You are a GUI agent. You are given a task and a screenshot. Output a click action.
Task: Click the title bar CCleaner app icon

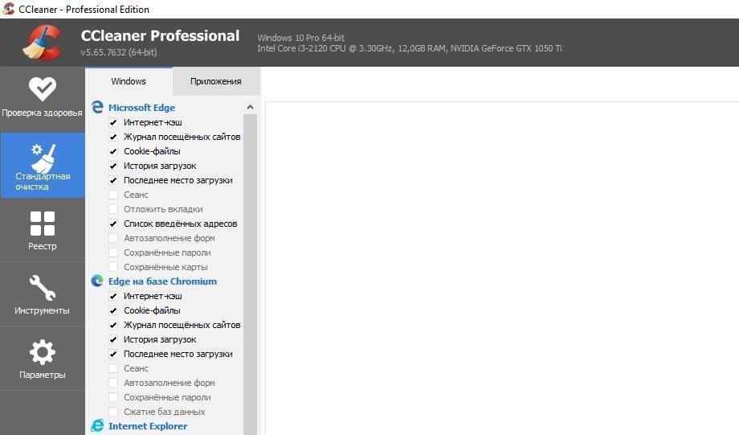9,9
